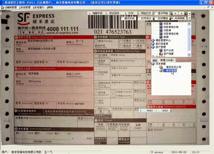Click the 网格打印 button
The width and height of the screenshot is (214, 154).
click(146, 13)
